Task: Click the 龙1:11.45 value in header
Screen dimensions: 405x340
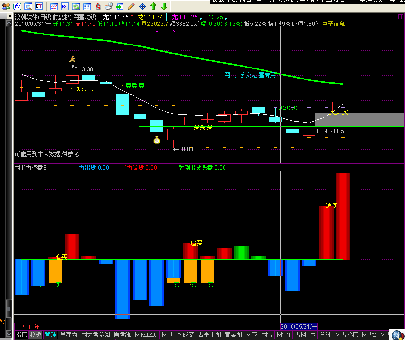Action: [x=116, y=17]
